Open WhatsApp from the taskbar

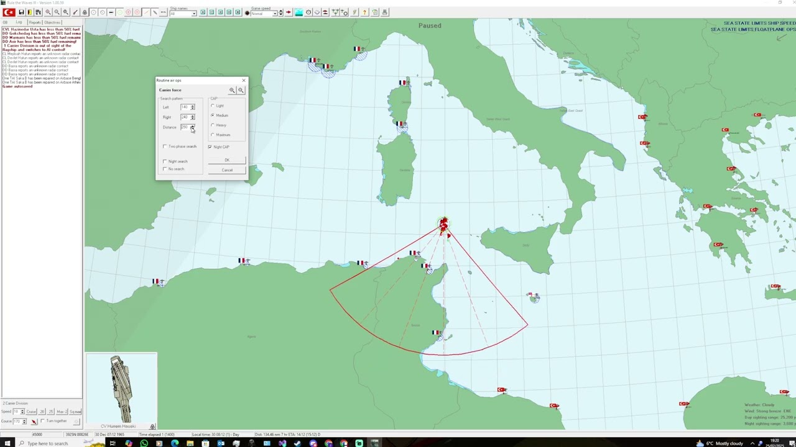click(x=144, y=443)
